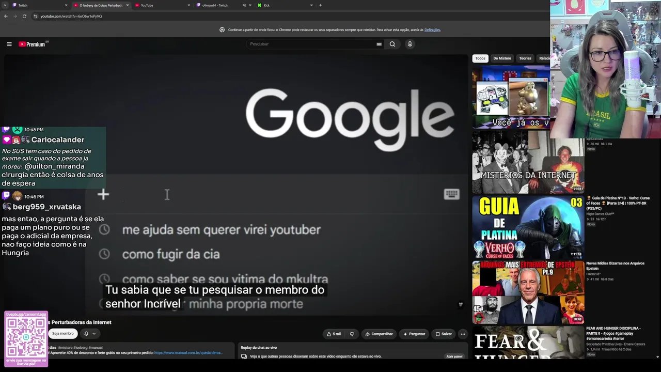
Task: Open the on-screen keyboard icon in search box
Action: click(x=379, y=44)
